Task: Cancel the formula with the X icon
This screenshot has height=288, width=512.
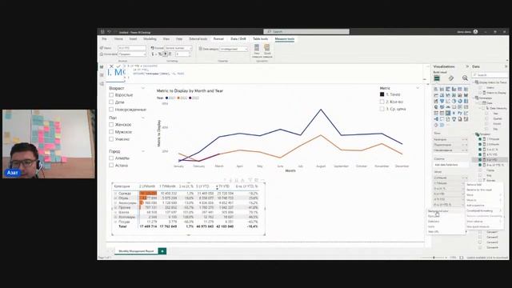Action: (111, 66)
